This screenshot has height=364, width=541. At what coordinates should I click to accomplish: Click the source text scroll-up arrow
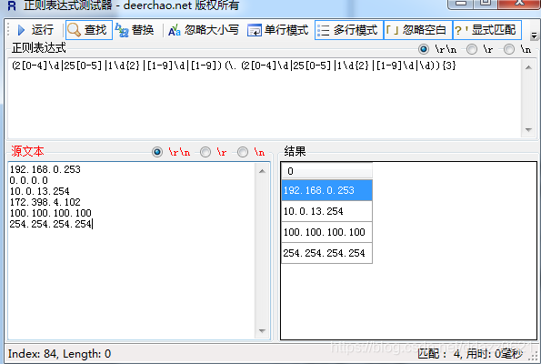[x=262, y=171]
